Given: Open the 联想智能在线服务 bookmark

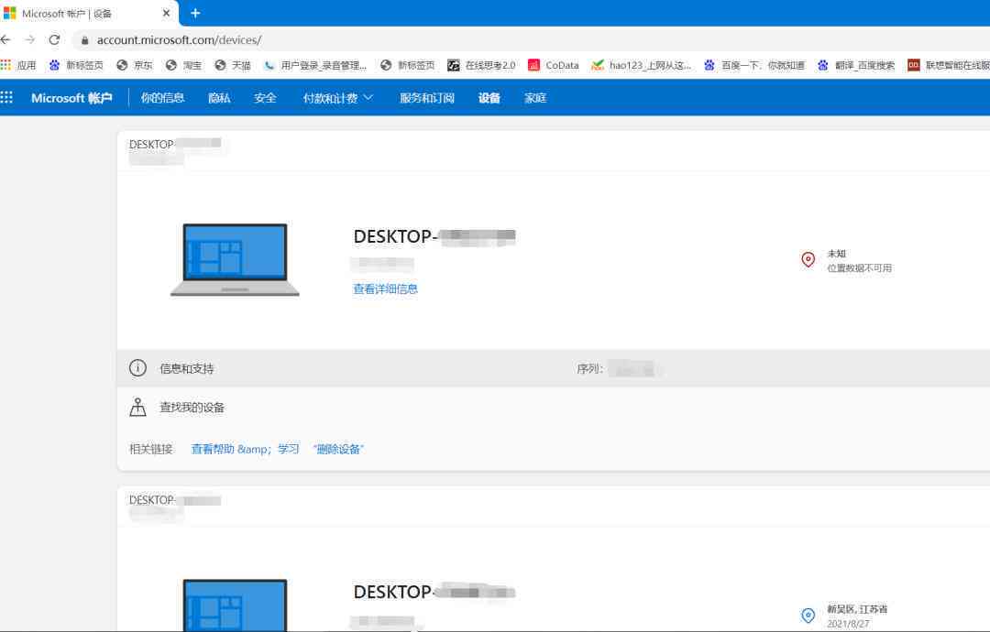Looking at the screenshot, I should click(949, 65).
